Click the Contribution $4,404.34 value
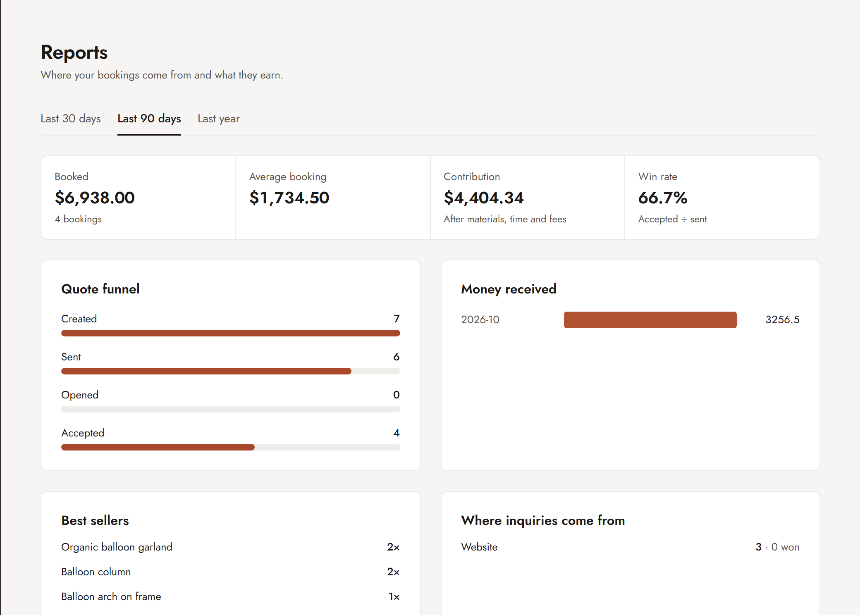 coord(484,198)
